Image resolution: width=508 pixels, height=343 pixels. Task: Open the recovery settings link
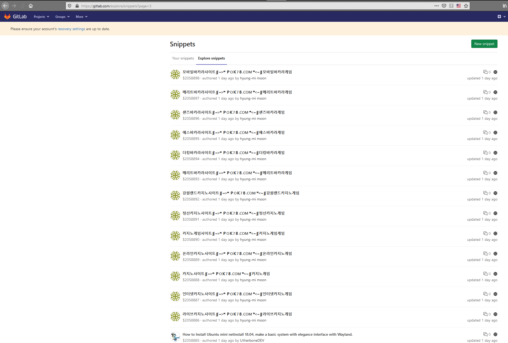[x=71, y=29]
